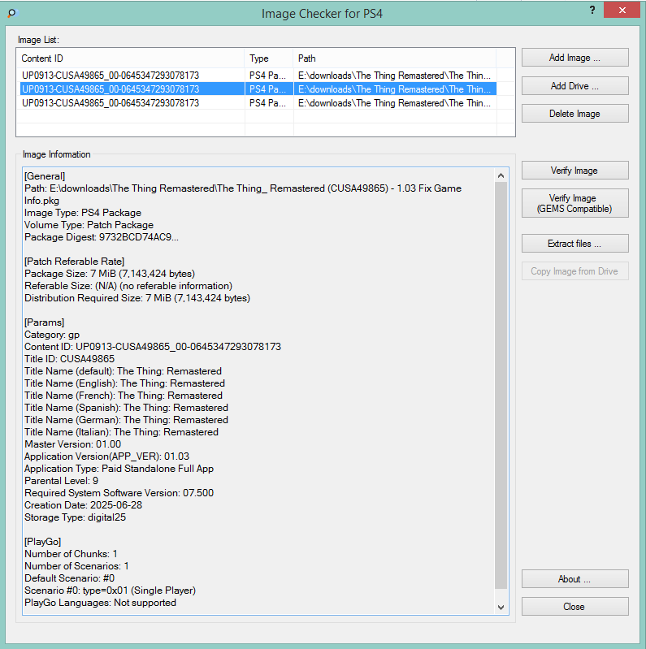Click the [PlayGo] section heading

[x=42, y=542]
